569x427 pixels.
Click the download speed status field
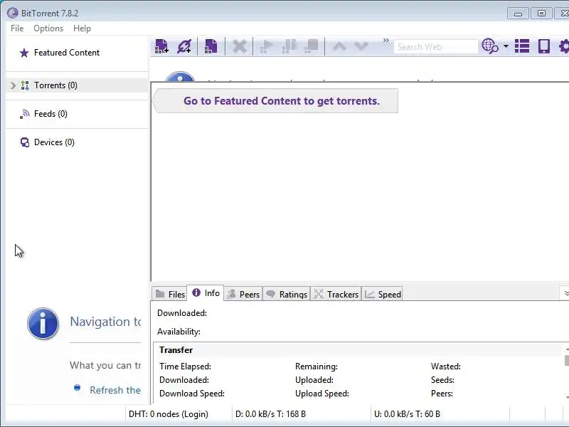point(271,414)
